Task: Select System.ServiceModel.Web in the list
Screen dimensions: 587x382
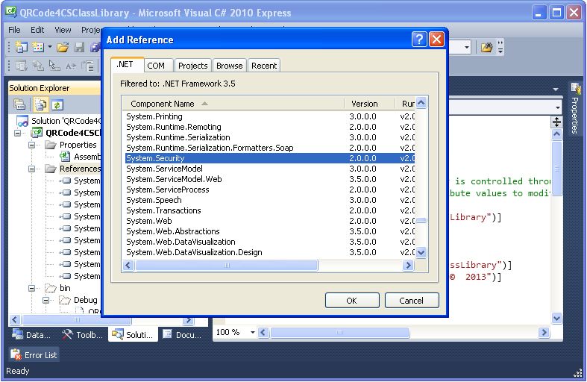Action: coord(270,179)
